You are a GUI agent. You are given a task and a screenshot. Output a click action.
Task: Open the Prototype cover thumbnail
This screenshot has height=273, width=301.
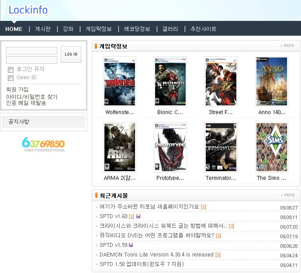tap(170, 147)
